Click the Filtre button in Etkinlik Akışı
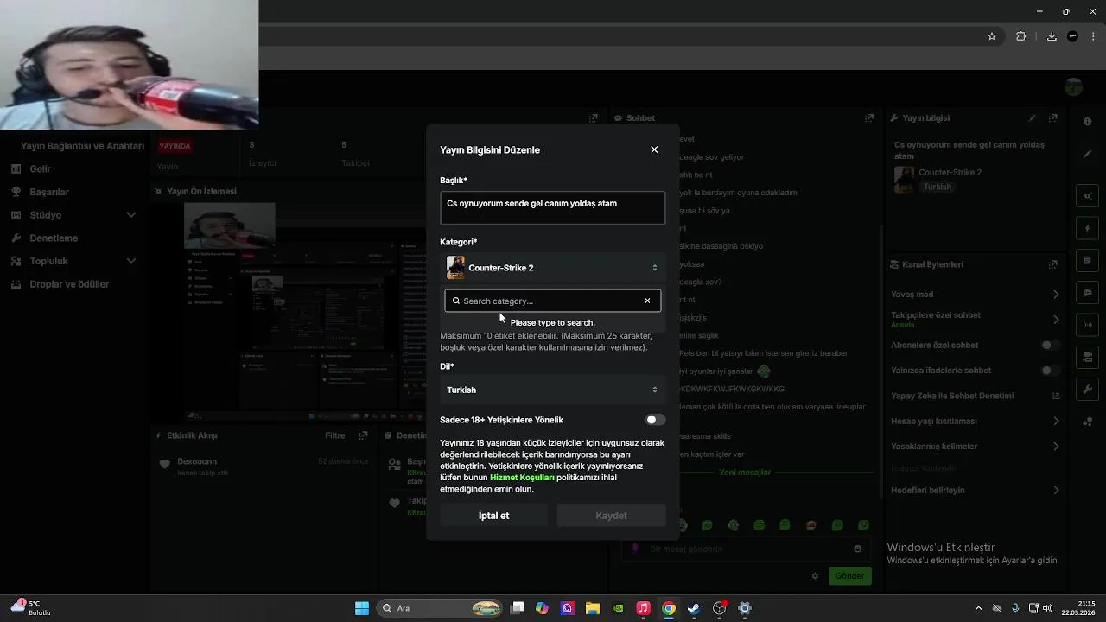 pos(334,436)
